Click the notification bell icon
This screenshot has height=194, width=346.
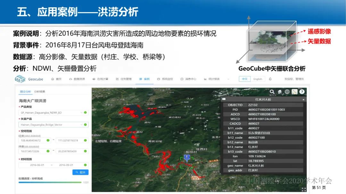point(270,79)
